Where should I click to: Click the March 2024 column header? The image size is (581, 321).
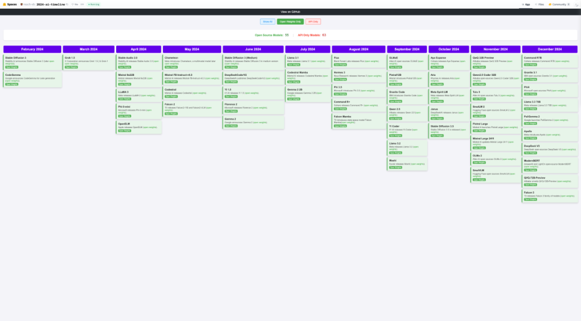click(89, 49)
